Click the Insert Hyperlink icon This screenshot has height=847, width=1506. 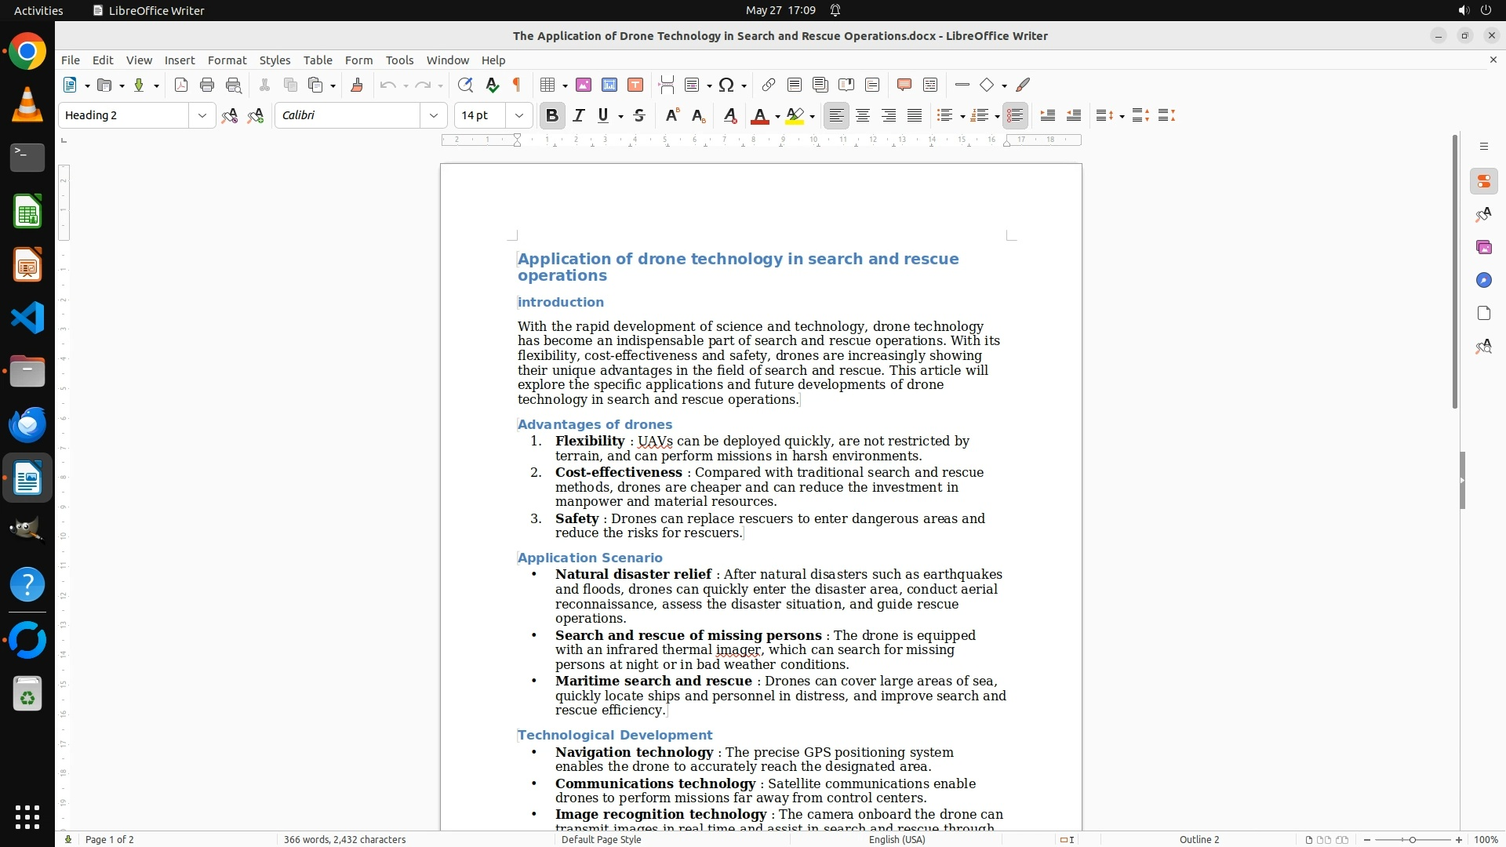769,85
